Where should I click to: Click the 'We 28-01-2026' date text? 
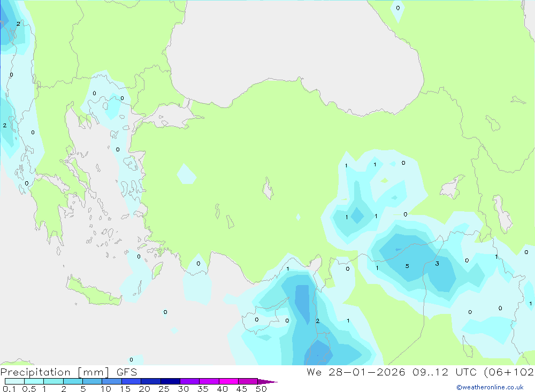(x=356, y=372)
